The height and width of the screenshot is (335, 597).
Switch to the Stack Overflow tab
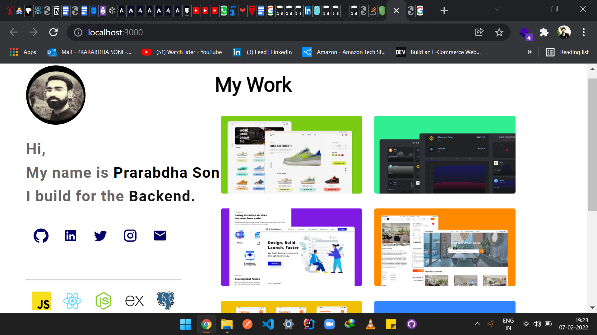pos(373,11)
